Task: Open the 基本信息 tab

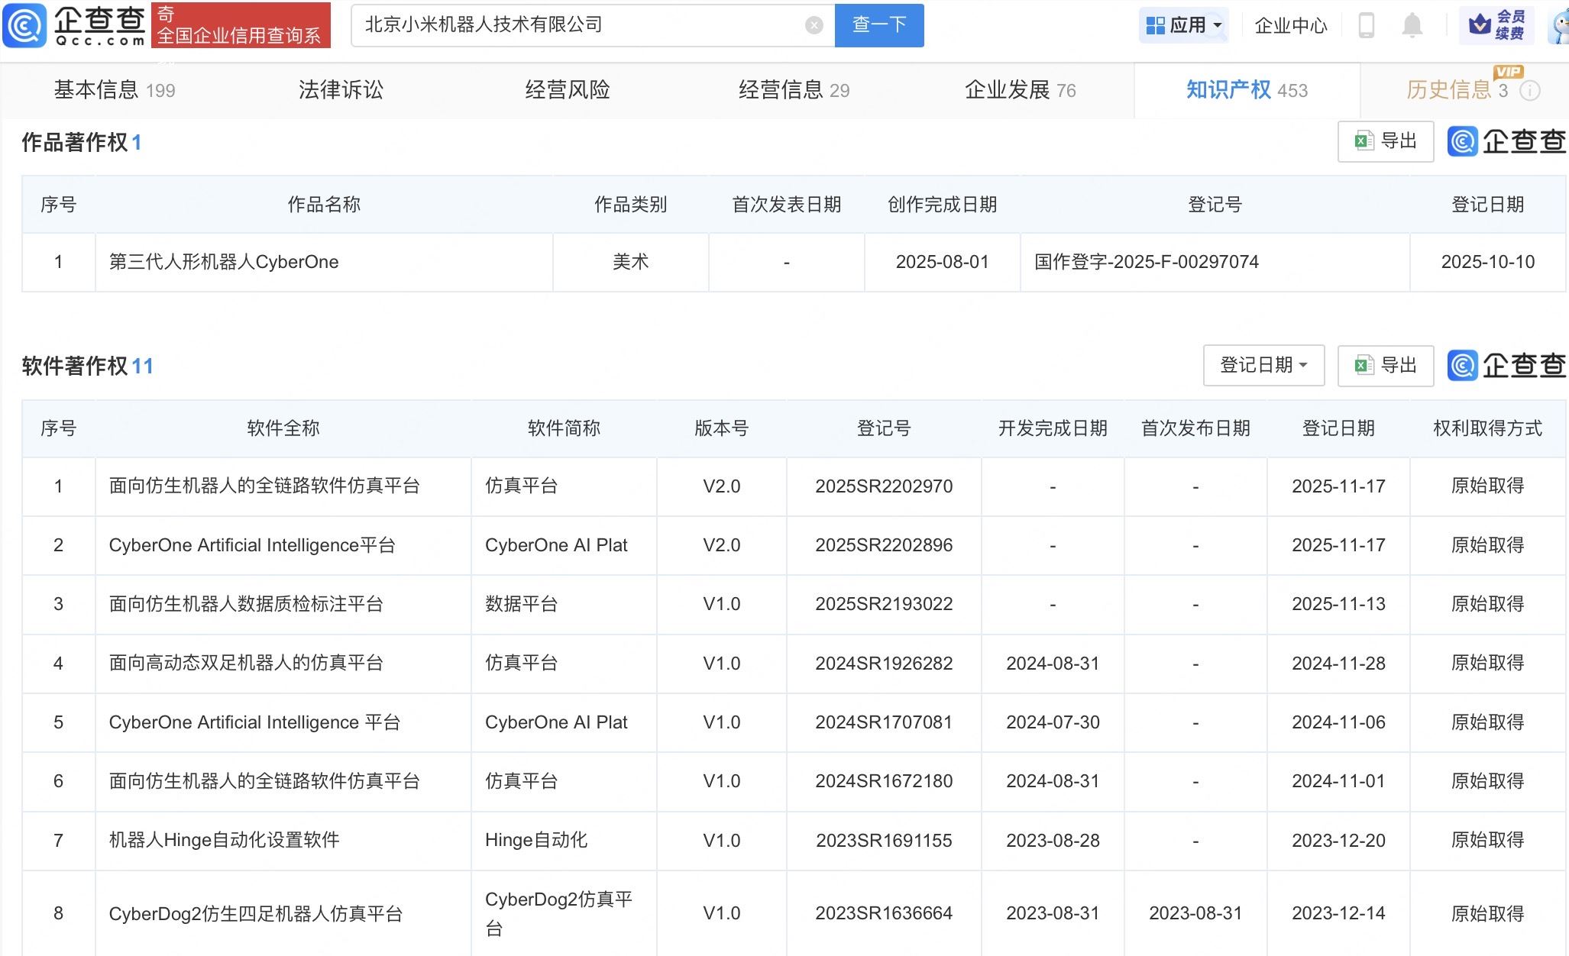Action: [x=95, y=90]
